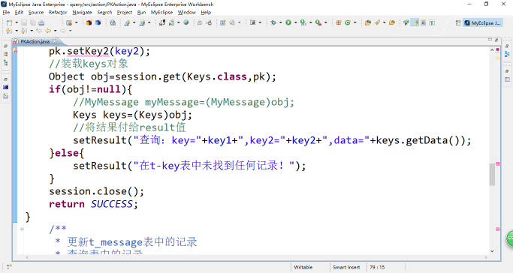Click the 'return SUCCESS;' code line
This screenshot has height=273, width=513.
click(93, 204)
